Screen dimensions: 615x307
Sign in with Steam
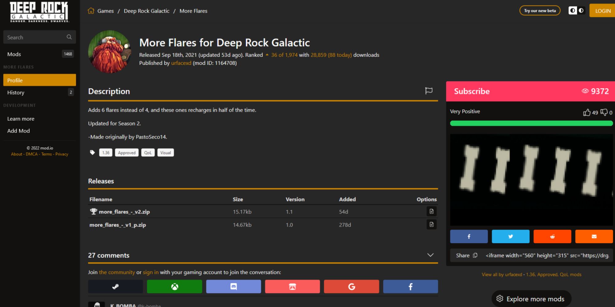(x=115, y=286)
